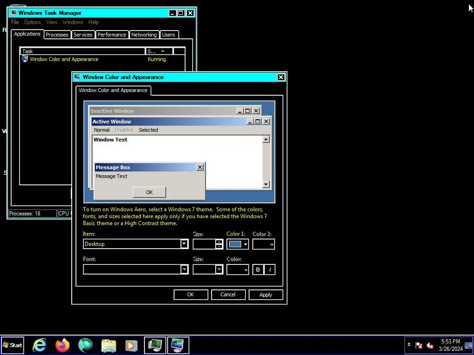Click the Inactive Window title bar preview
474x355 pixels.
tap(175, 111)
